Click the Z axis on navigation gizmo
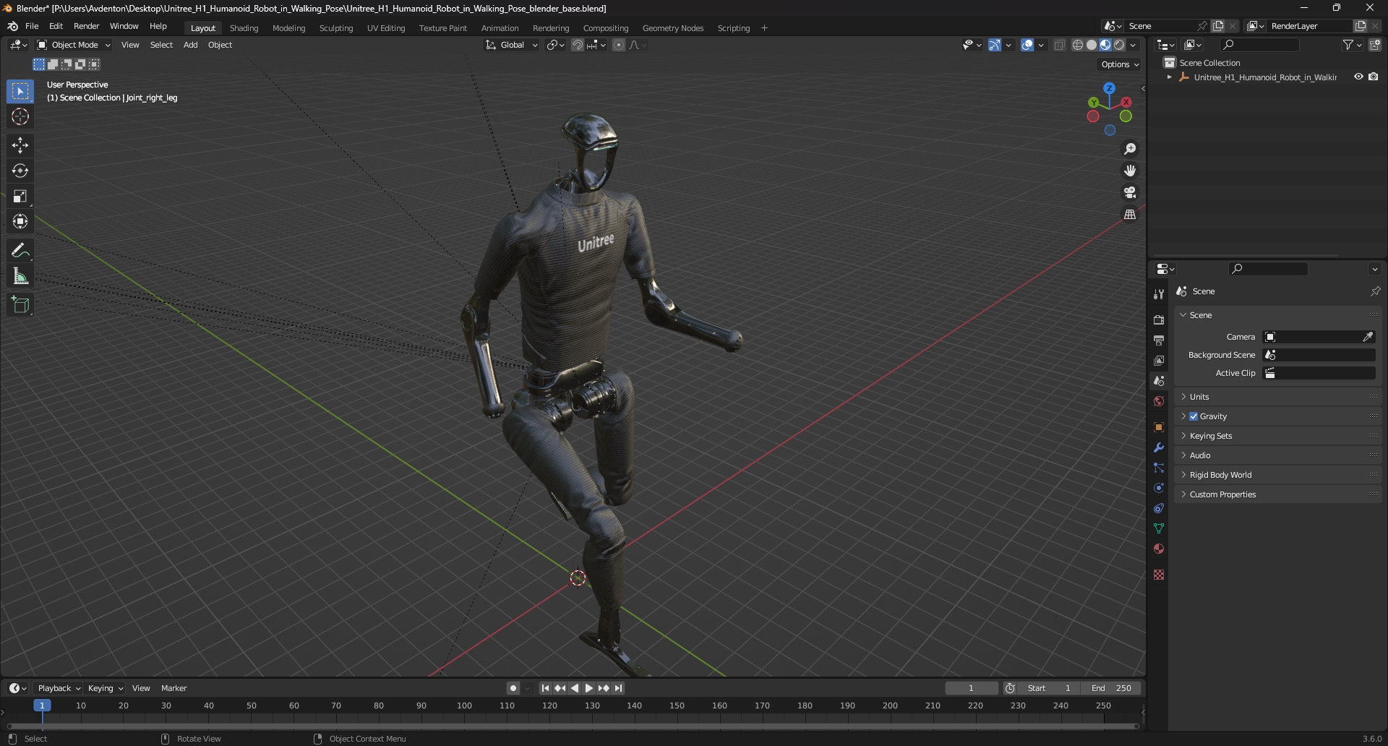Viewport: 1388px width, 746px height. [x=1109, y=88]
